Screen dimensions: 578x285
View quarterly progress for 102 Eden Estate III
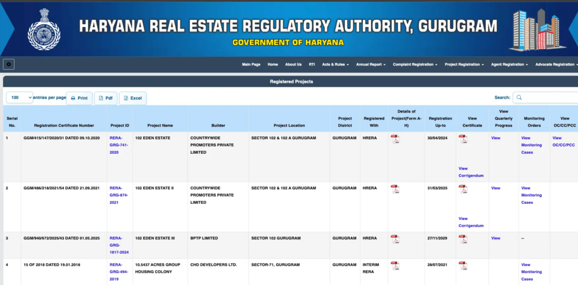496,238
